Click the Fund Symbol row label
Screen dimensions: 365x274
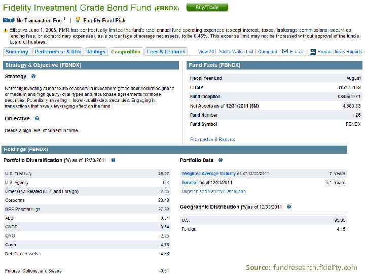pos(203,124)
